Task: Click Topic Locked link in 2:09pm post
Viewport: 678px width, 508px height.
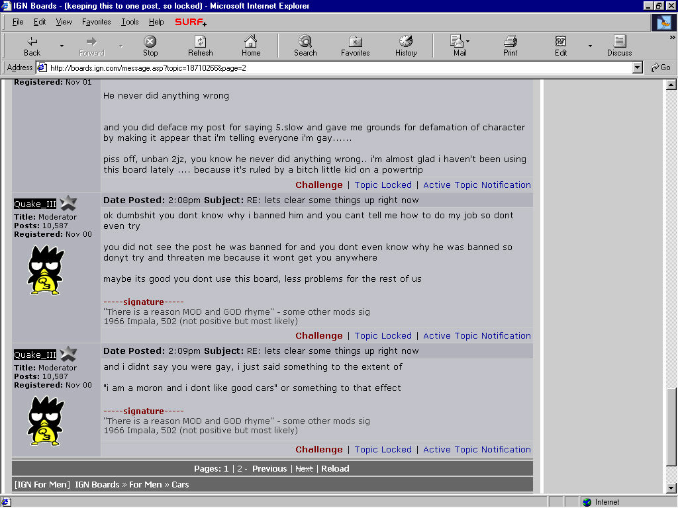Action: coord(383,449)
